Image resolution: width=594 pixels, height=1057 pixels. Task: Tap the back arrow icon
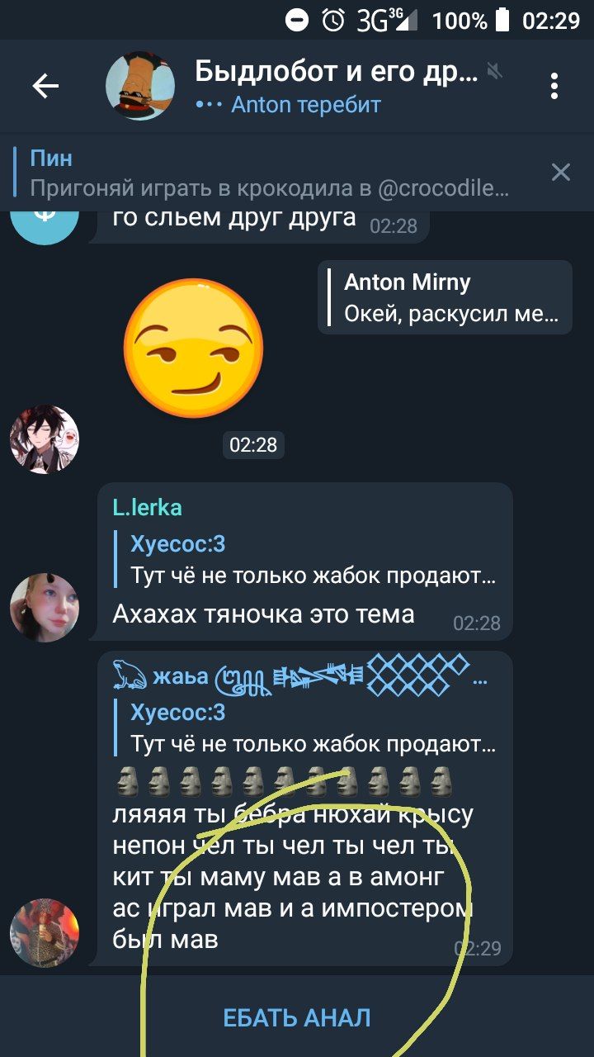(x=45, y=86)
